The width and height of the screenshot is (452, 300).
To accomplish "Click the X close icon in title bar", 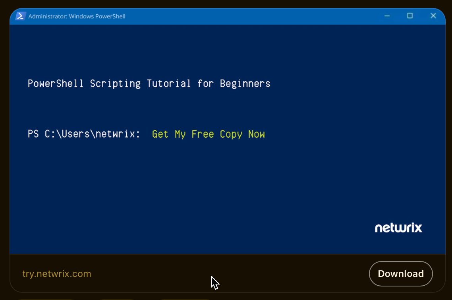I will [433, 16].
